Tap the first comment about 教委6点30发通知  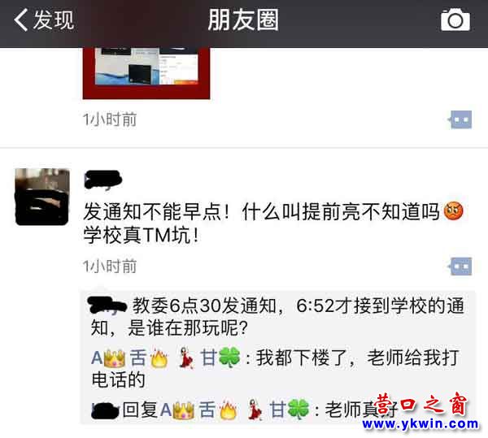tap(277, 316)
